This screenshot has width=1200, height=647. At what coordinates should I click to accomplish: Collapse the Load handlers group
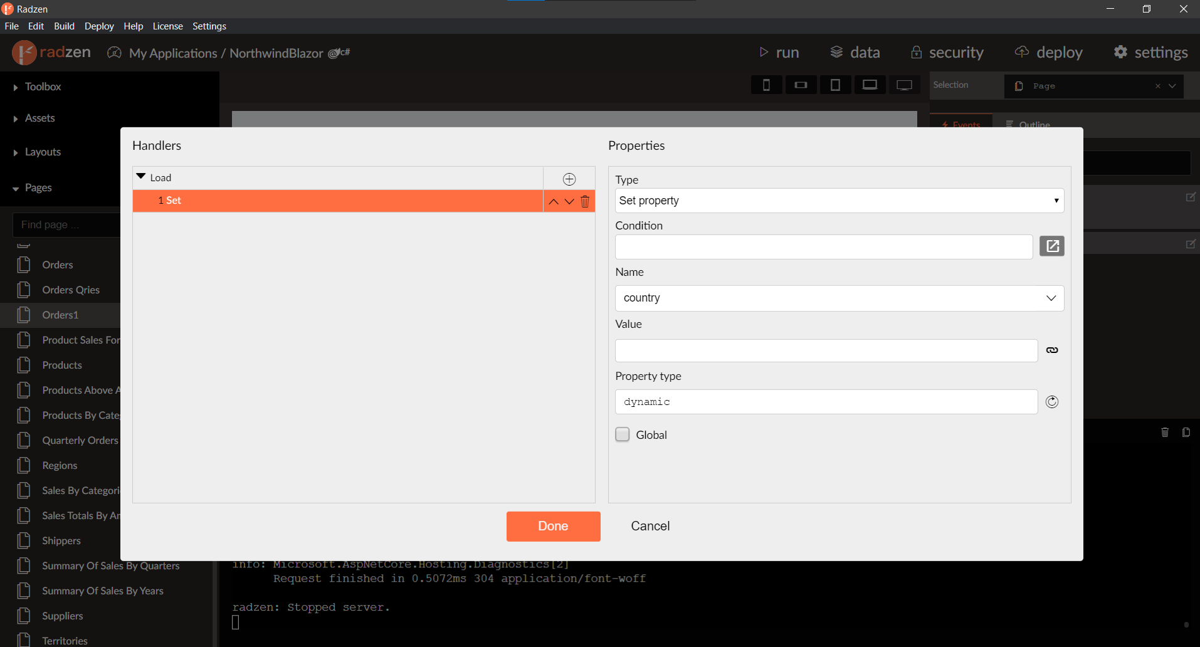click(141, 177)
